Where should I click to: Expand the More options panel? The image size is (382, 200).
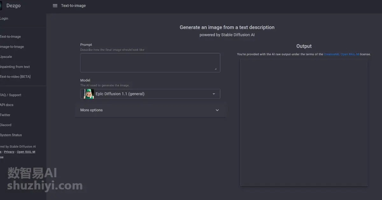150,110
